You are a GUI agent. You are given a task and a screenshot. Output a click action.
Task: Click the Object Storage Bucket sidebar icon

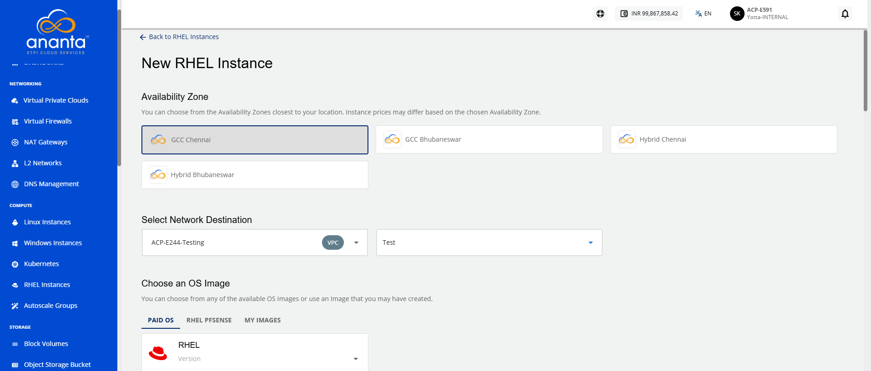pos(15,365)
